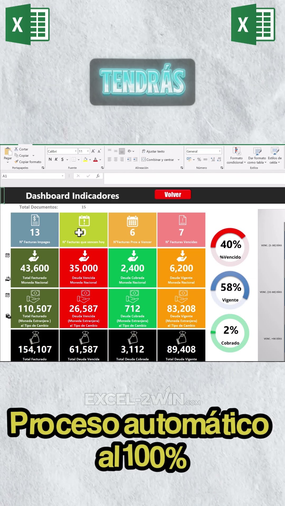Open the General number format dropdown
285x506 pixels.
click(x=220, y=151)
